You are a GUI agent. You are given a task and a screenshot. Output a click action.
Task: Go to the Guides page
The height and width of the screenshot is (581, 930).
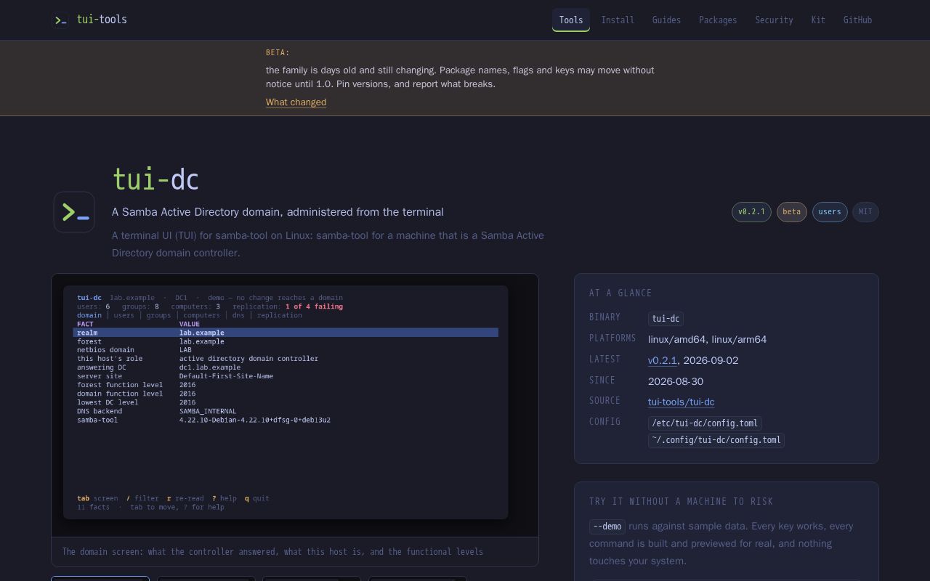666,20
